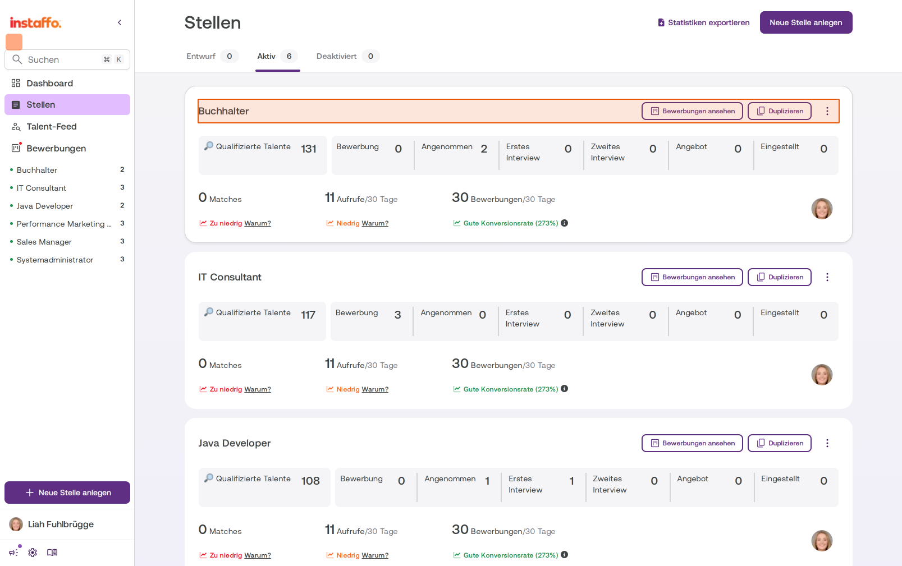Viewport: 902px width, 566px height.
Task: Switch to the Aktiv tab
Action: 277,56
